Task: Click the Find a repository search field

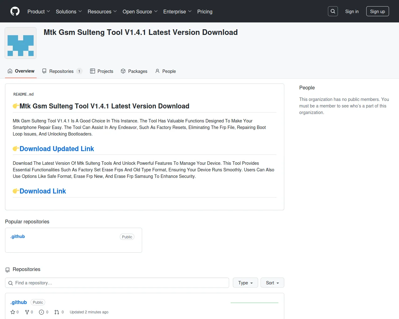Action: (x=117, y=283)
